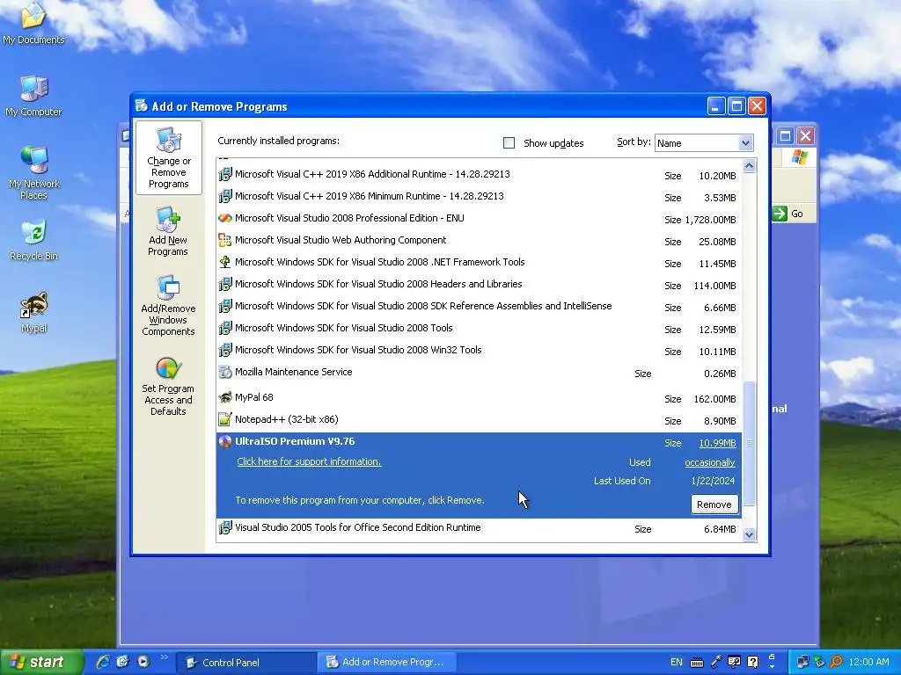Click the 1/22/2024 last used date
This screenshot has height=675, width=901.
tap(713, 481)
